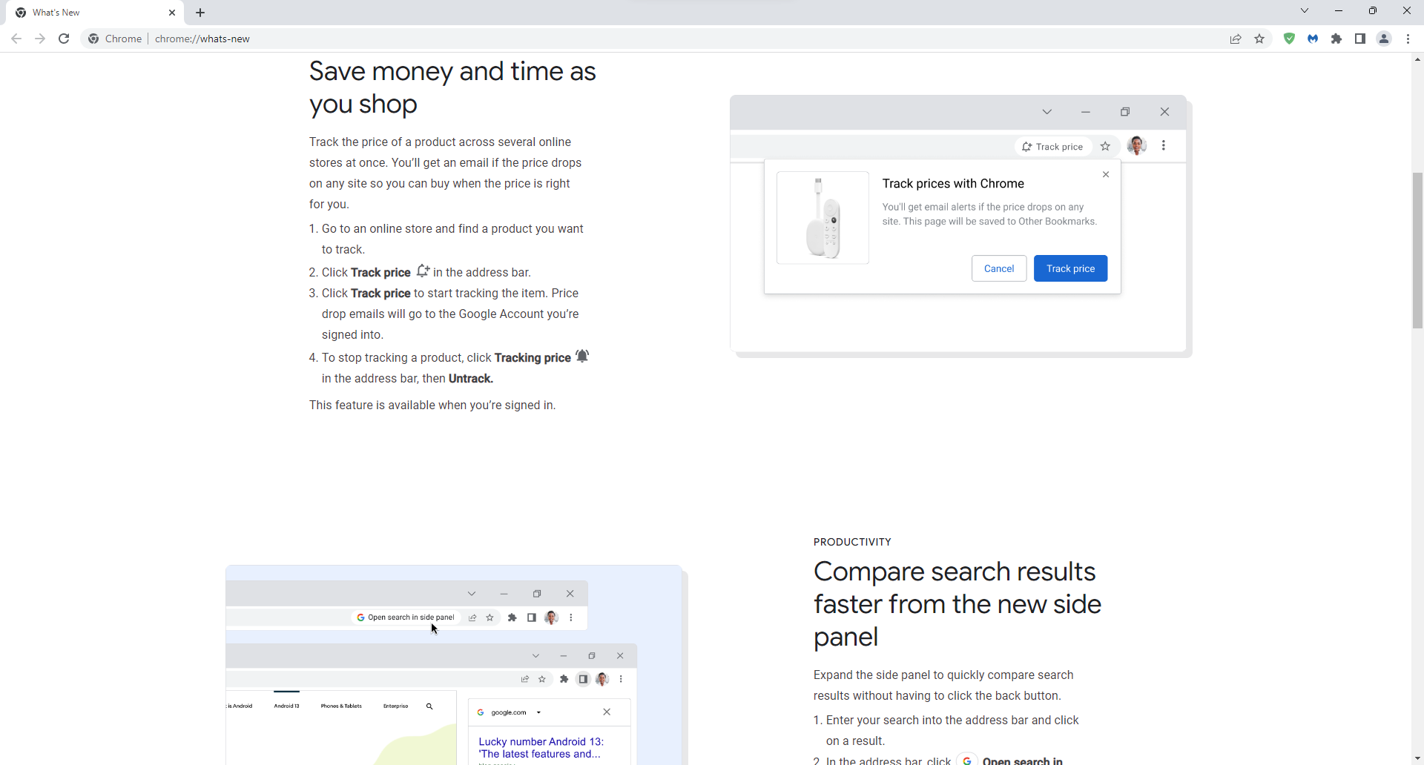Screen dimensions: 1424x765
Task: Open the Lucky number Android 13 link
Action: (541, 747)
